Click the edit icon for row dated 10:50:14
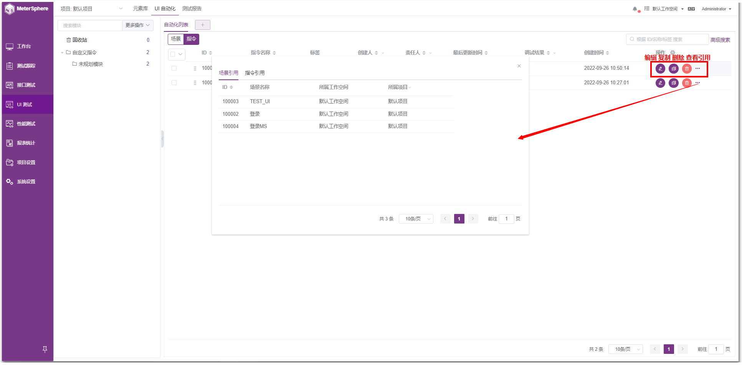 660,69
